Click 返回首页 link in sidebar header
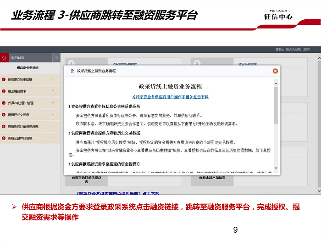This screenshot has width=321, height=241. pos(18,58)
